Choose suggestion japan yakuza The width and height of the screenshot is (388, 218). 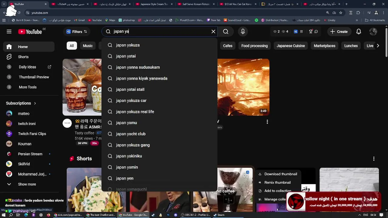(159, 45)
